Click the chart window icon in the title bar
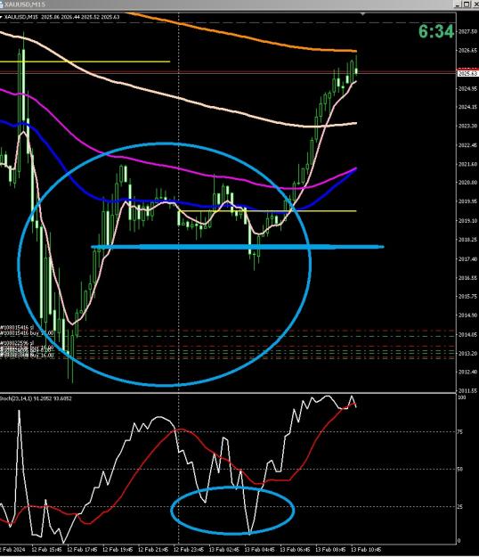 coord(2,4)
